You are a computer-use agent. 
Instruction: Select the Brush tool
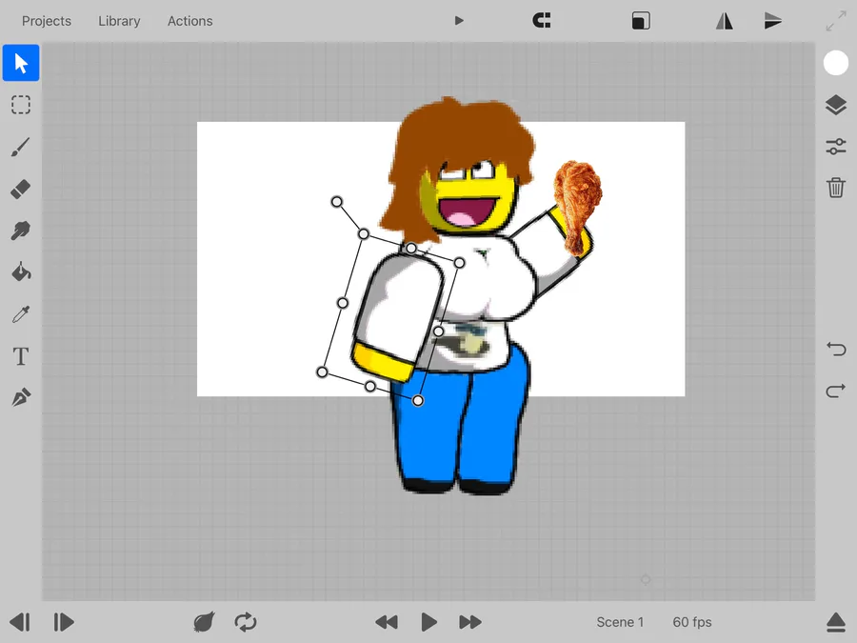21,147
